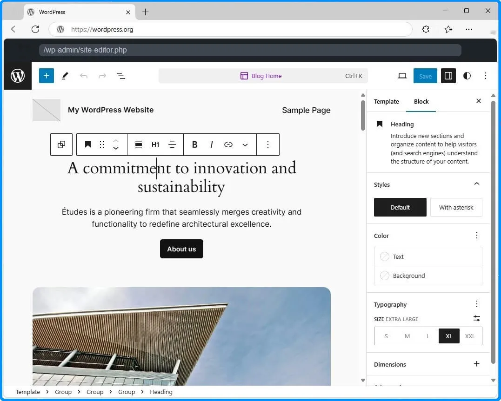The height and width of the screenshot is (401, 501).
Task: Open block Options three-dot menu in toolbar
Action: point(268,145)
